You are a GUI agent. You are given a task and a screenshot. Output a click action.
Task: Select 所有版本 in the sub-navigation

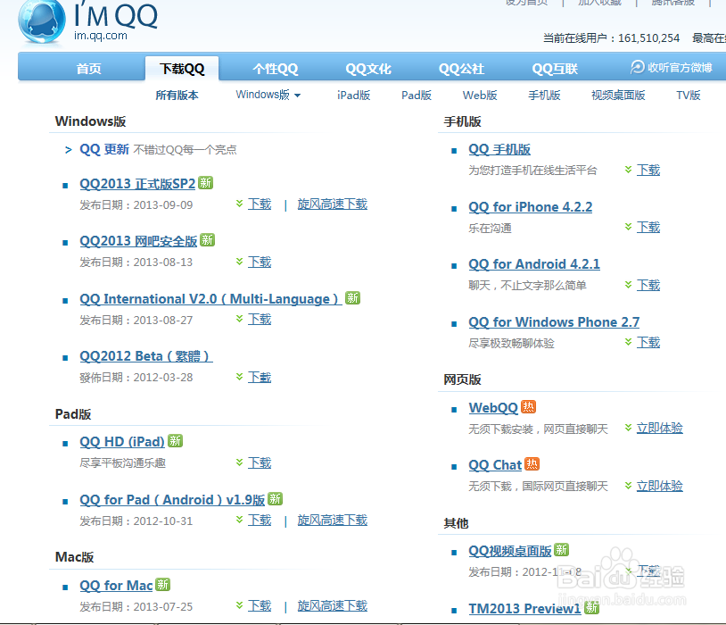(177, 95)
